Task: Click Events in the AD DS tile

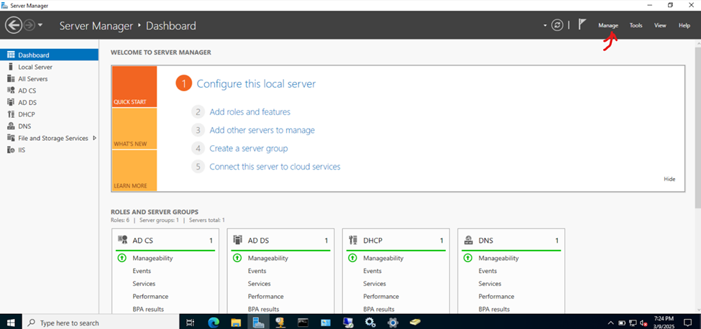Action: pyautogui.click(x=257, y=271)
